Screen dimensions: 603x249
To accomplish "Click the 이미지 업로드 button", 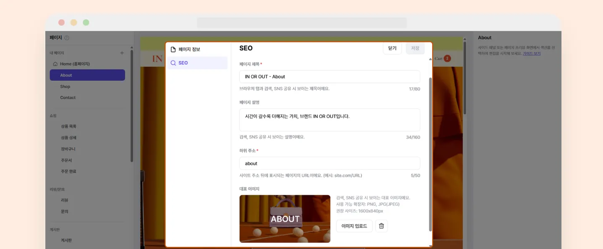I will click(x=354, y=226).
